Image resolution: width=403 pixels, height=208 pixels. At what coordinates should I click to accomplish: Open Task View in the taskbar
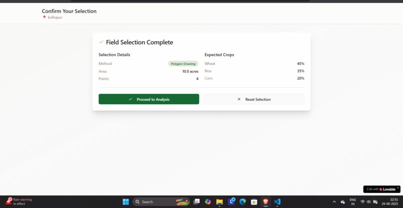[196, 202]
